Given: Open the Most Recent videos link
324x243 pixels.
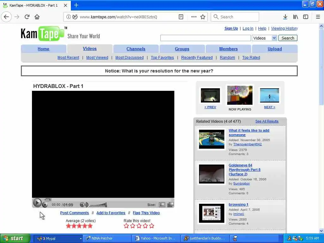Looking at the screenshot, I should 68,58.
